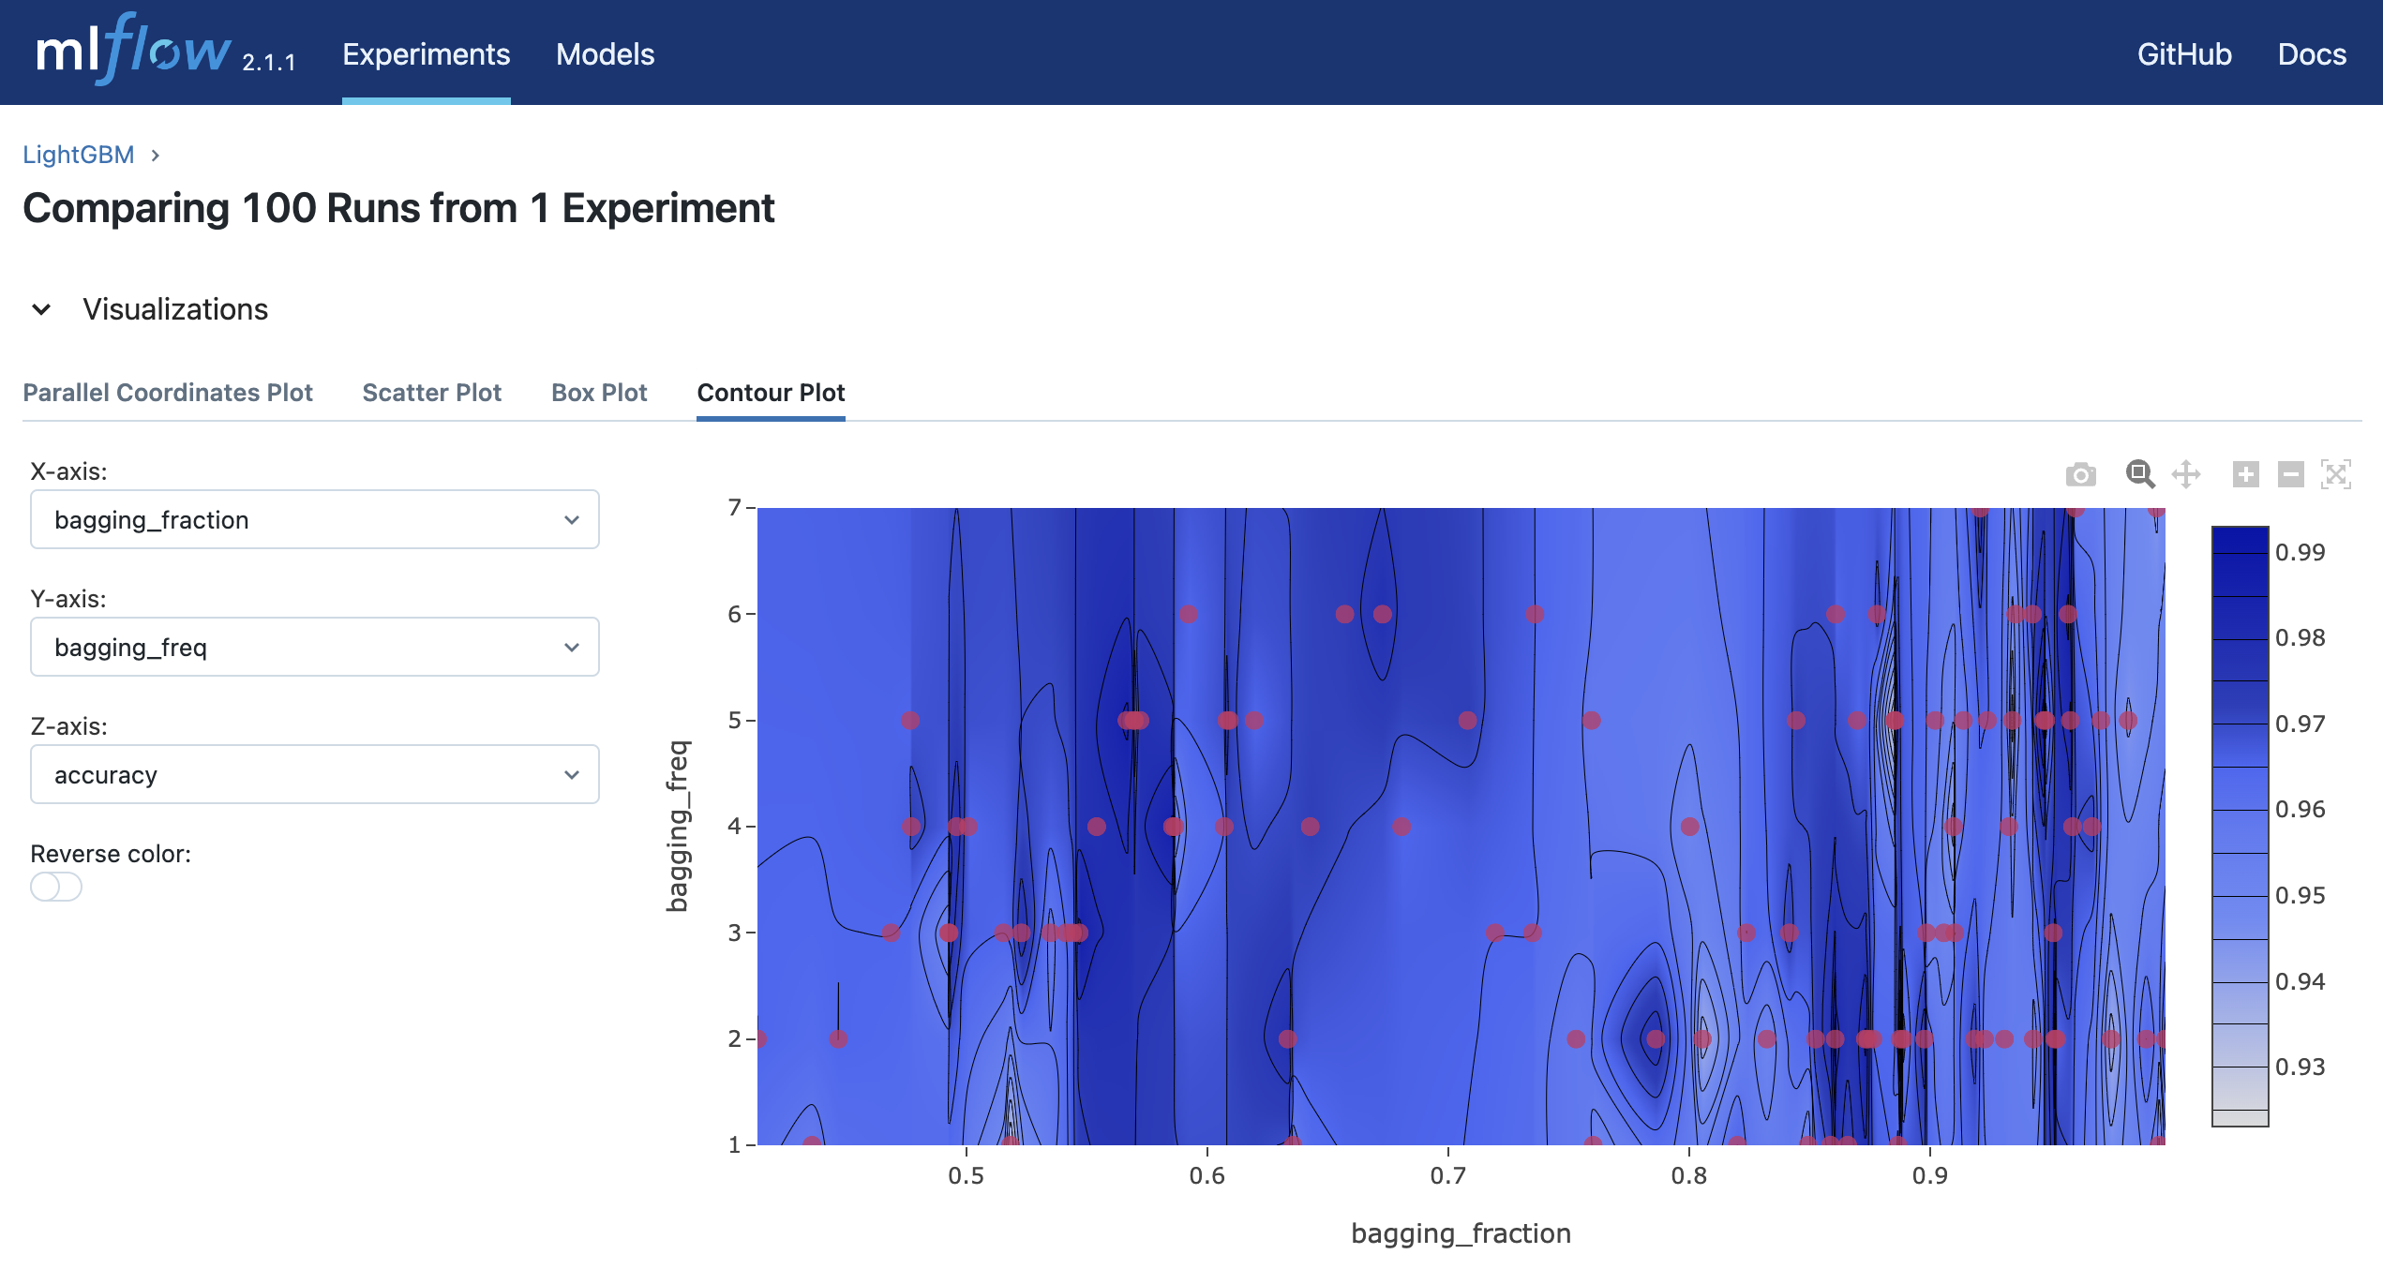Click the 0.99 colorbar label
Screen dimensions: 2383x1269
(x=2301, y=552)
